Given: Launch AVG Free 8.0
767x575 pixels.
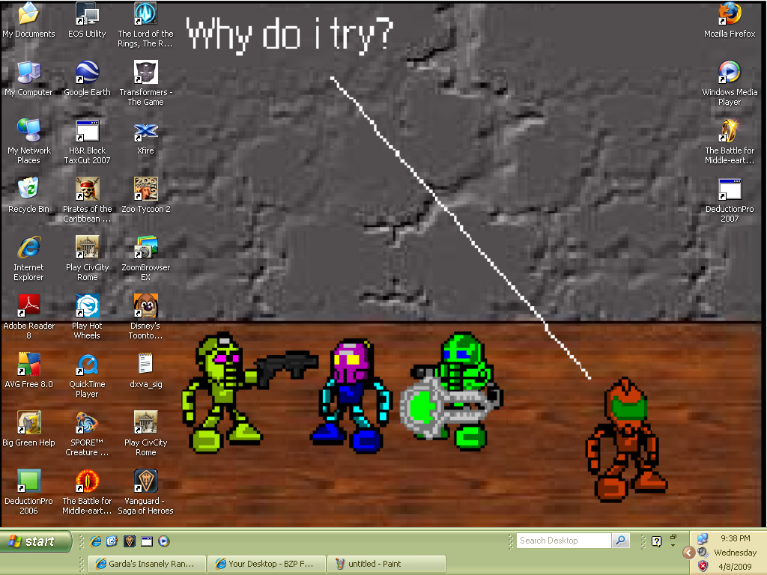Looking at the screenshot, I should coord(28,363).
